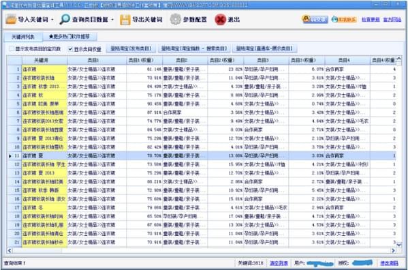
Task: Select keyword cell 连衣裙 秋 in row 4
Action: coord(44,95)
